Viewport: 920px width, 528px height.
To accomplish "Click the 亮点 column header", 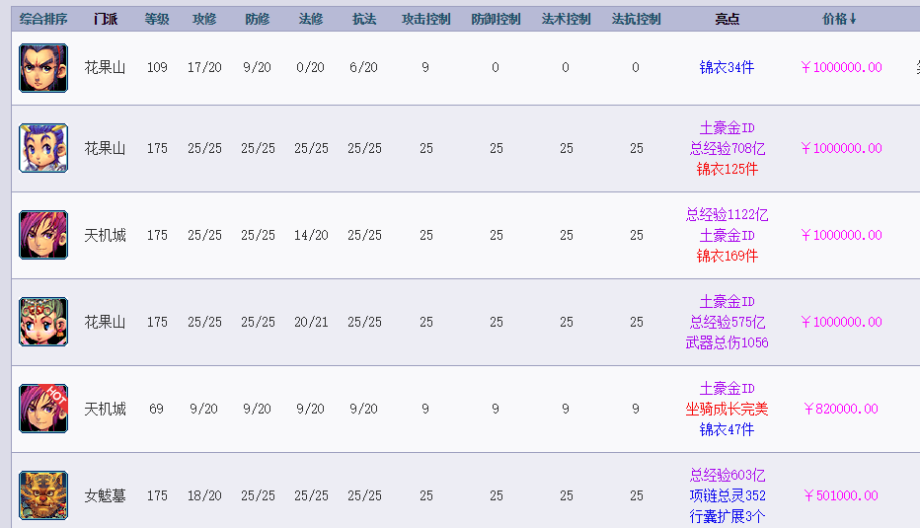I will pos(727,19).
